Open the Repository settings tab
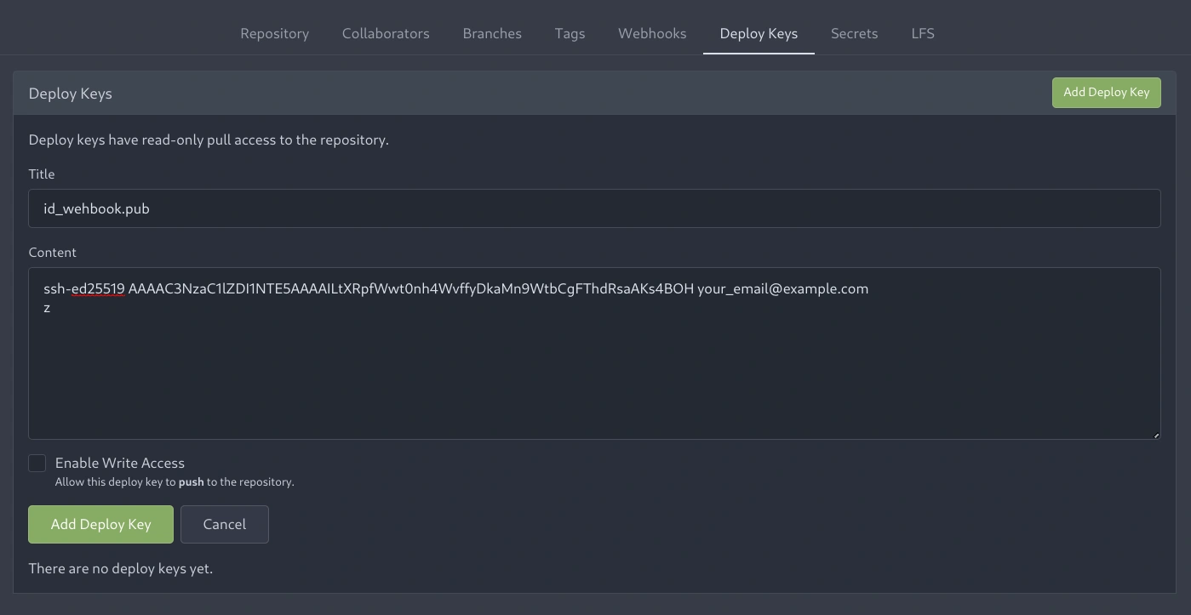Image resolution: width=1191 pixels, height=615 pixels. tap(274, 33)
